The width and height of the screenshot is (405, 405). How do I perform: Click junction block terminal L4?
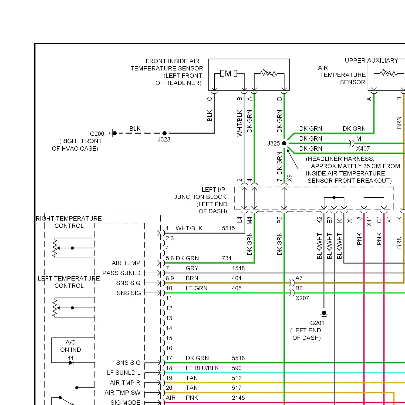[239, 220]
